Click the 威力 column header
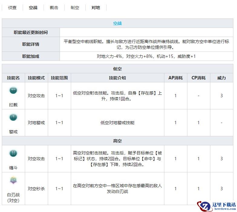The image size is (237, 212). point(222,78)
